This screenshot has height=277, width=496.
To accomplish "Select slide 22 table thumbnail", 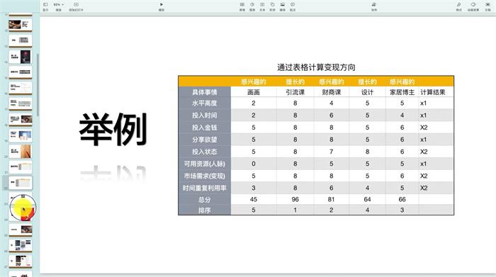I will pos(21,183).
